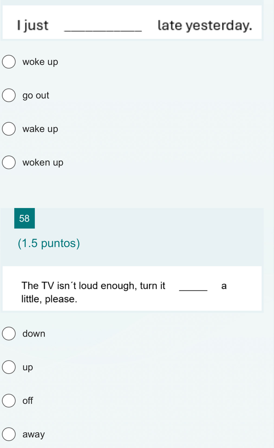Click the 'late yesterday.' sentence text
Screen dimensions: 274x448
[205, 25]
